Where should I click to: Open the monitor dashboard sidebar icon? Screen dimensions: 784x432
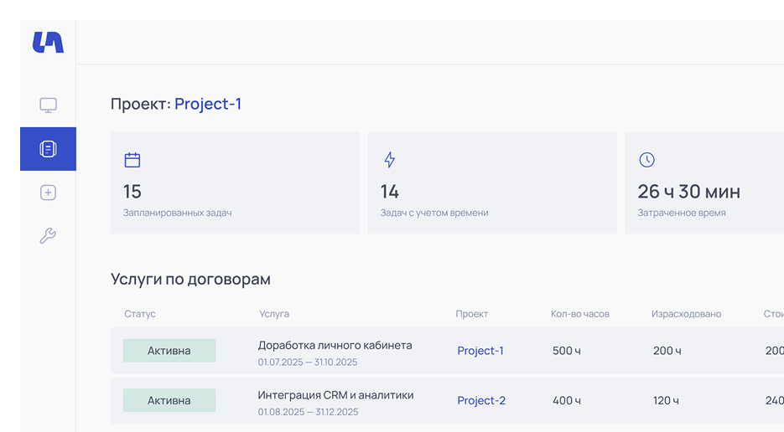pyautogui.click(x=48, y=105)
